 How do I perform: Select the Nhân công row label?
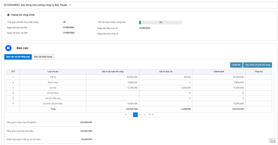point(53,82)
